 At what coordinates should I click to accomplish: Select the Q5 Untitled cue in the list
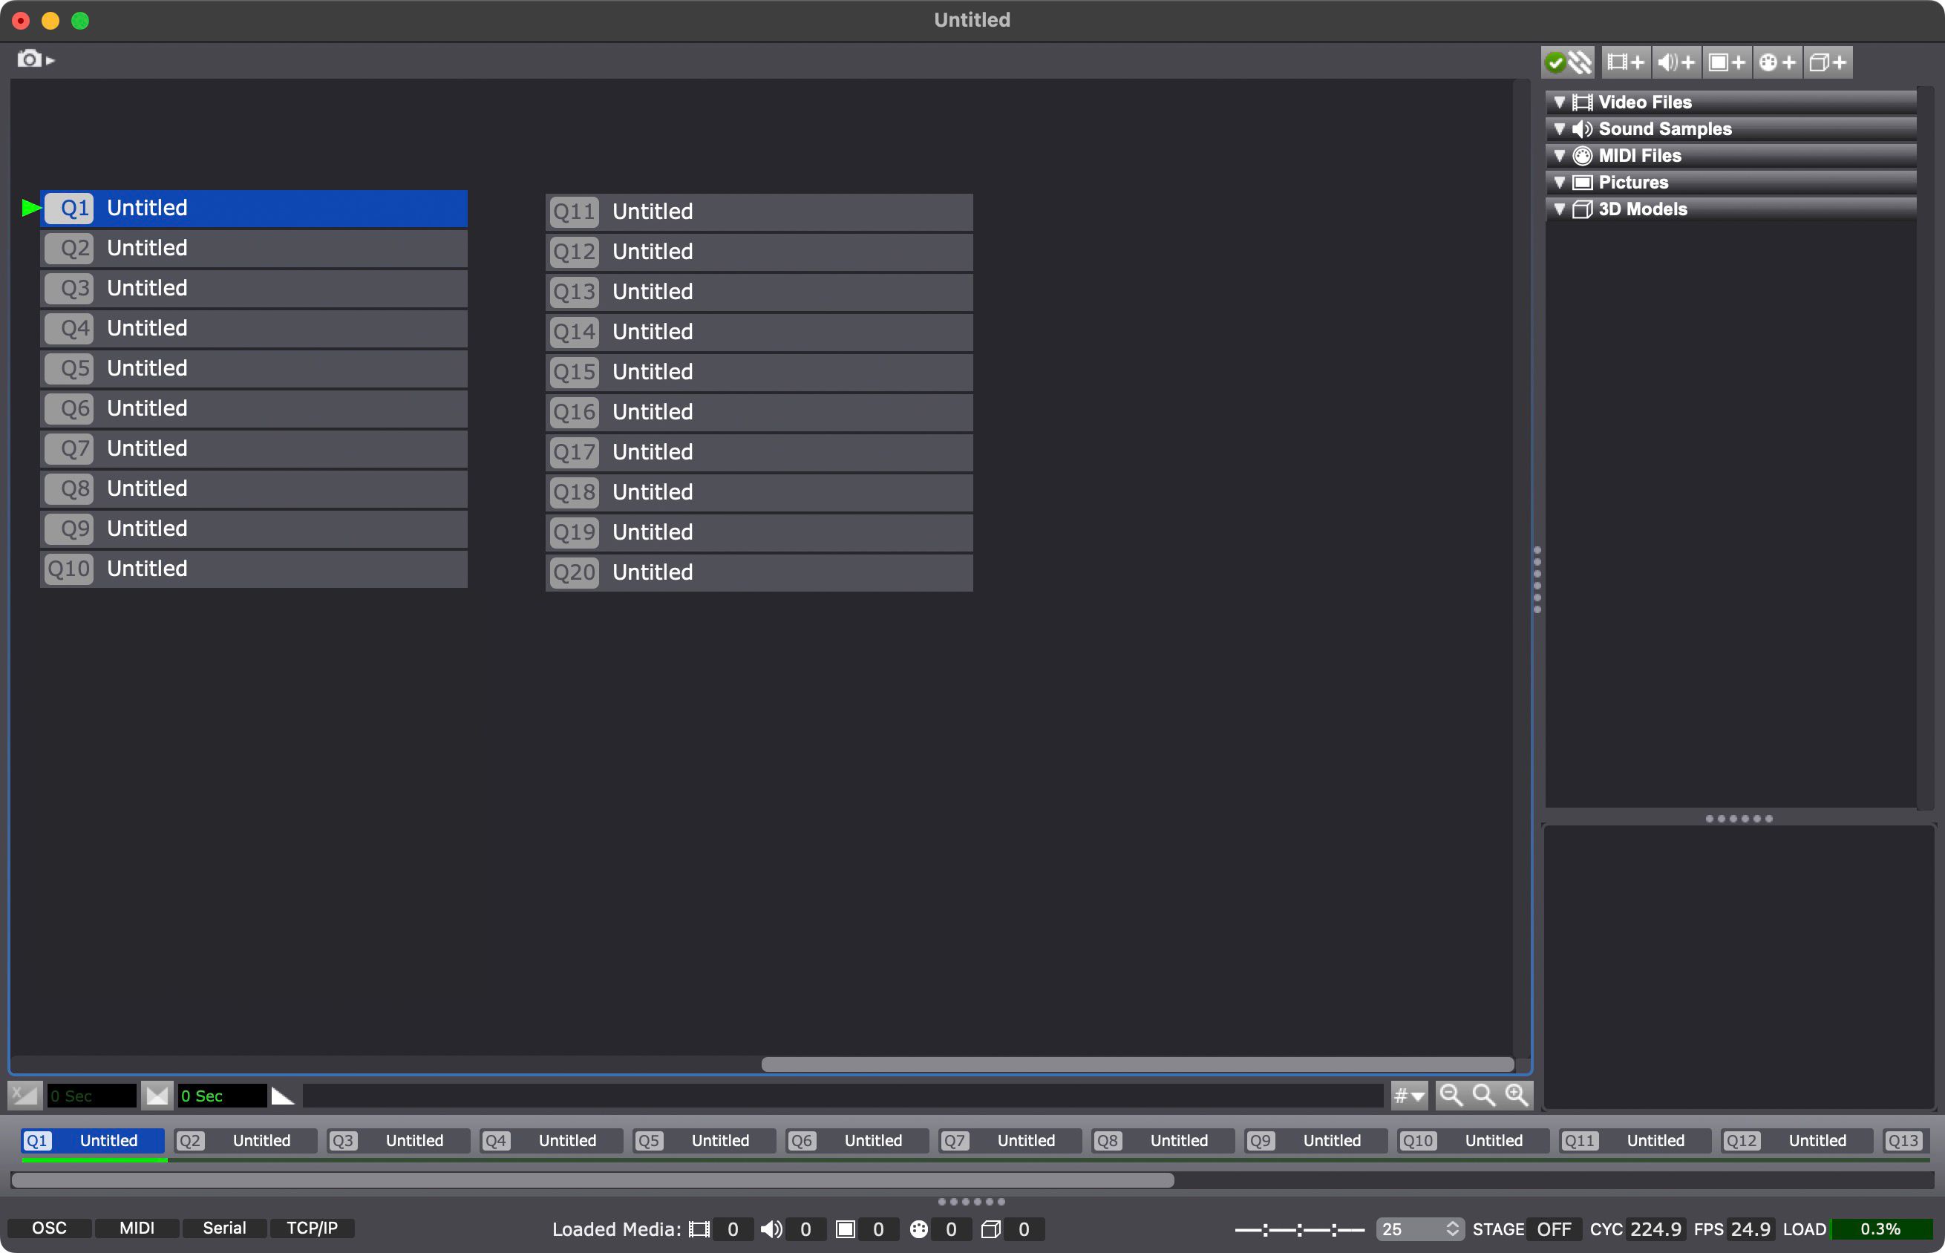254,367
